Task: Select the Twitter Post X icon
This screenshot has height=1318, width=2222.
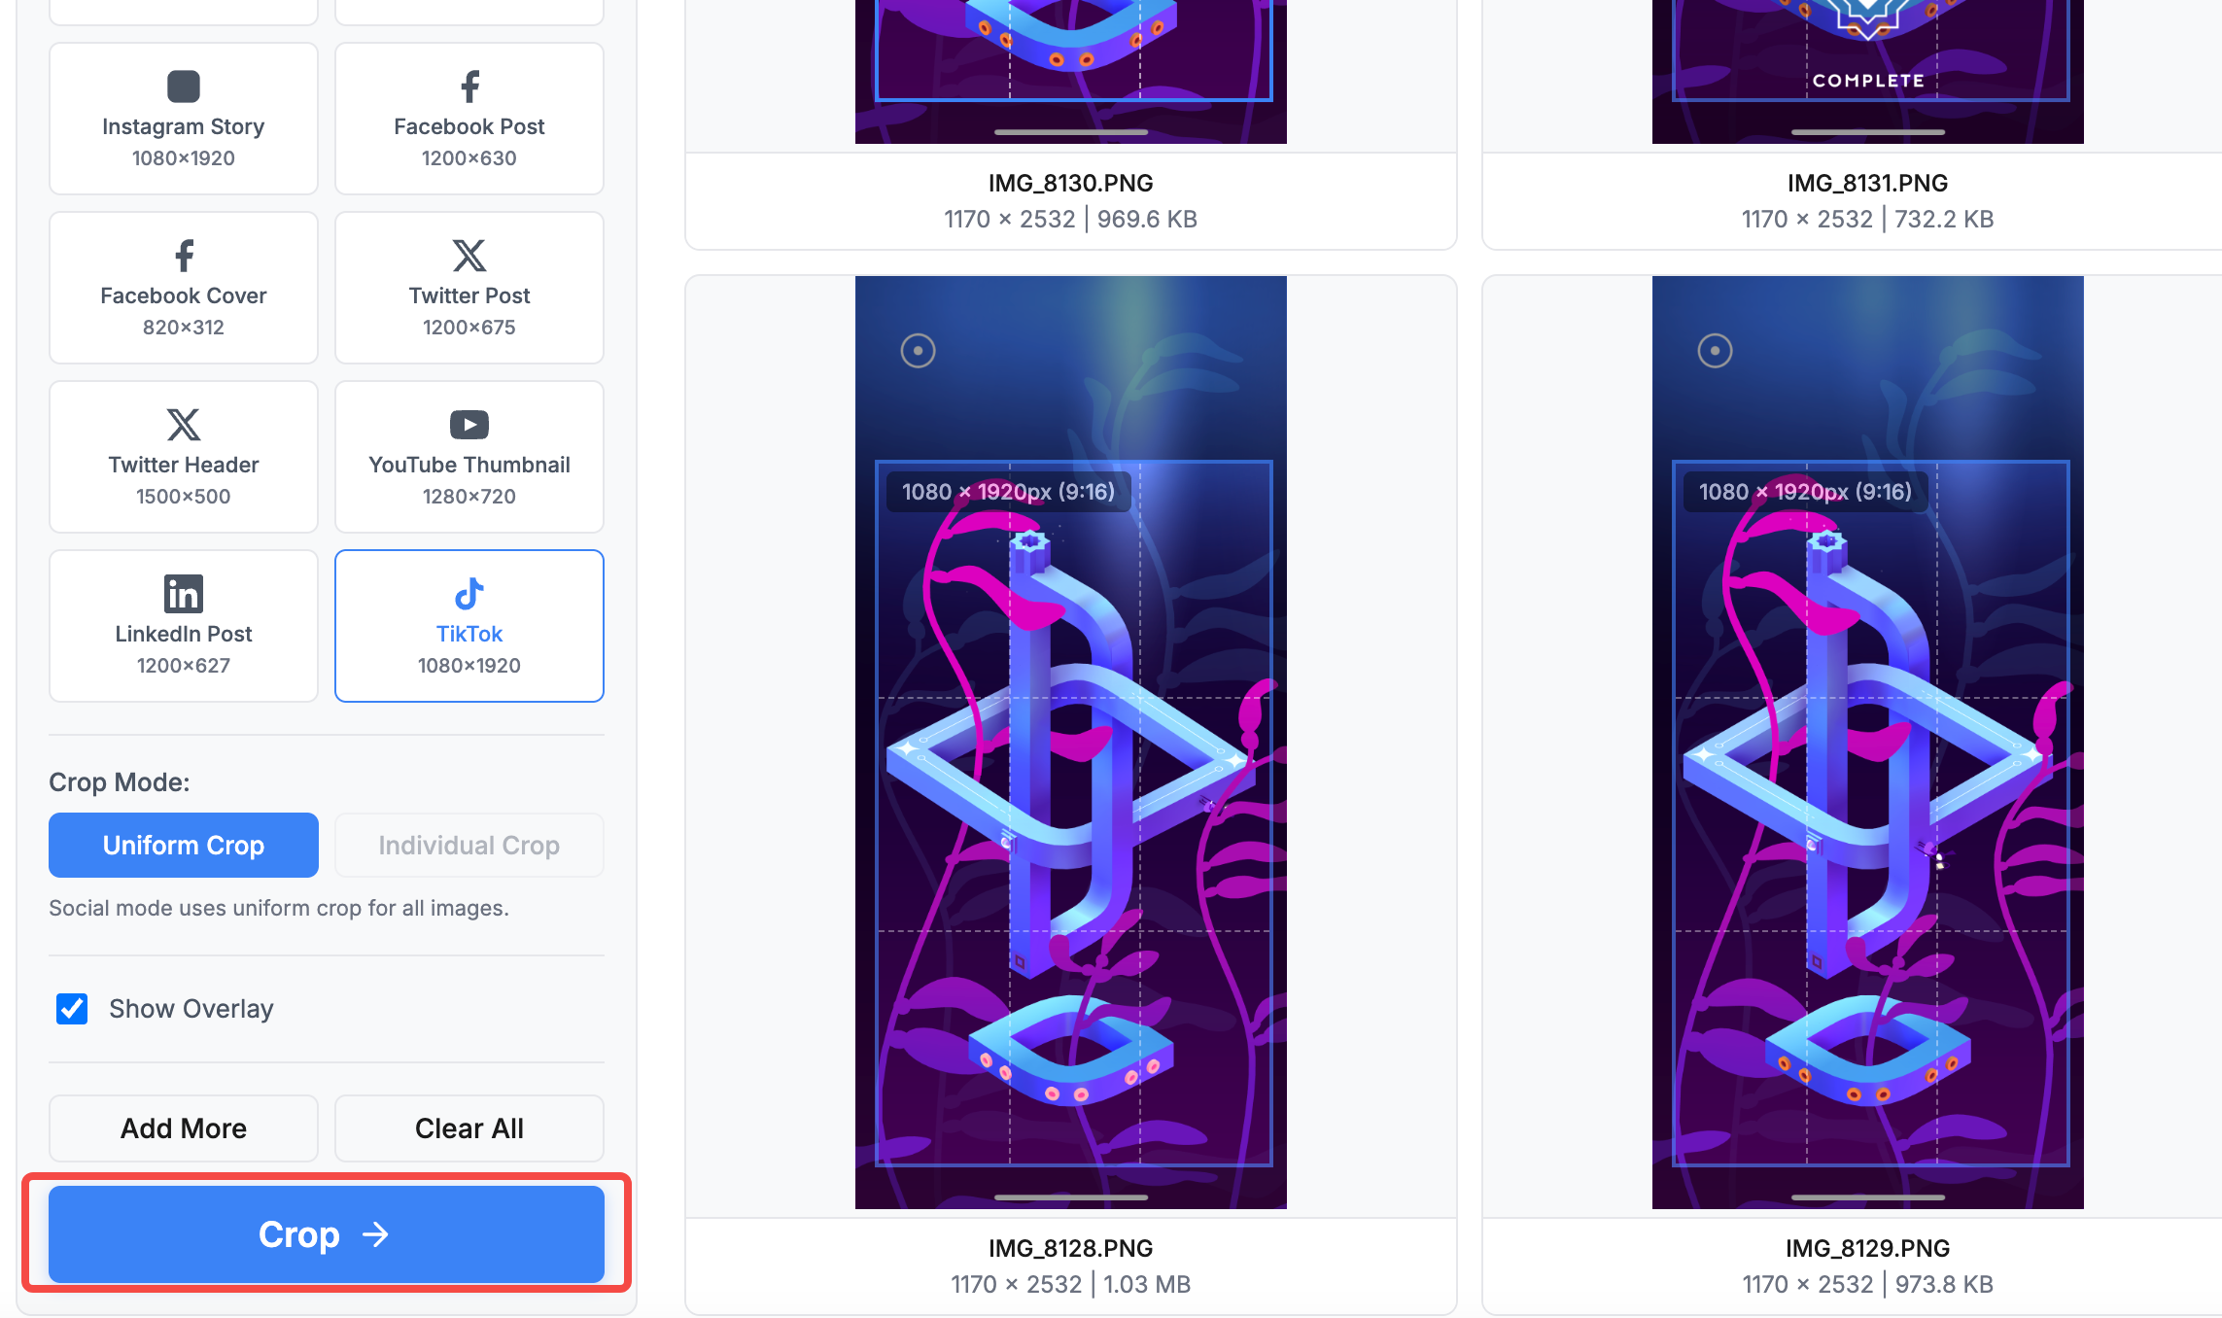Action: click(469, 256)
